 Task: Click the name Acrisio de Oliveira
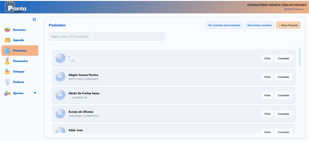(81, 111)
